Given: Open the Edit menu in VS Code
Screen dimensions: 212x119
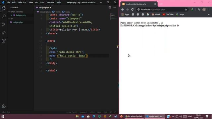Looking at the screenshot, I should 14,2.
